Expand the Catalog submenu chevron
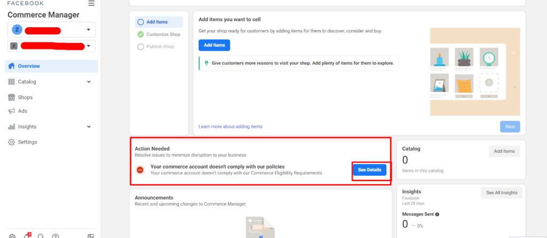This screenshot has width=547, height=238. pos(89,82)
